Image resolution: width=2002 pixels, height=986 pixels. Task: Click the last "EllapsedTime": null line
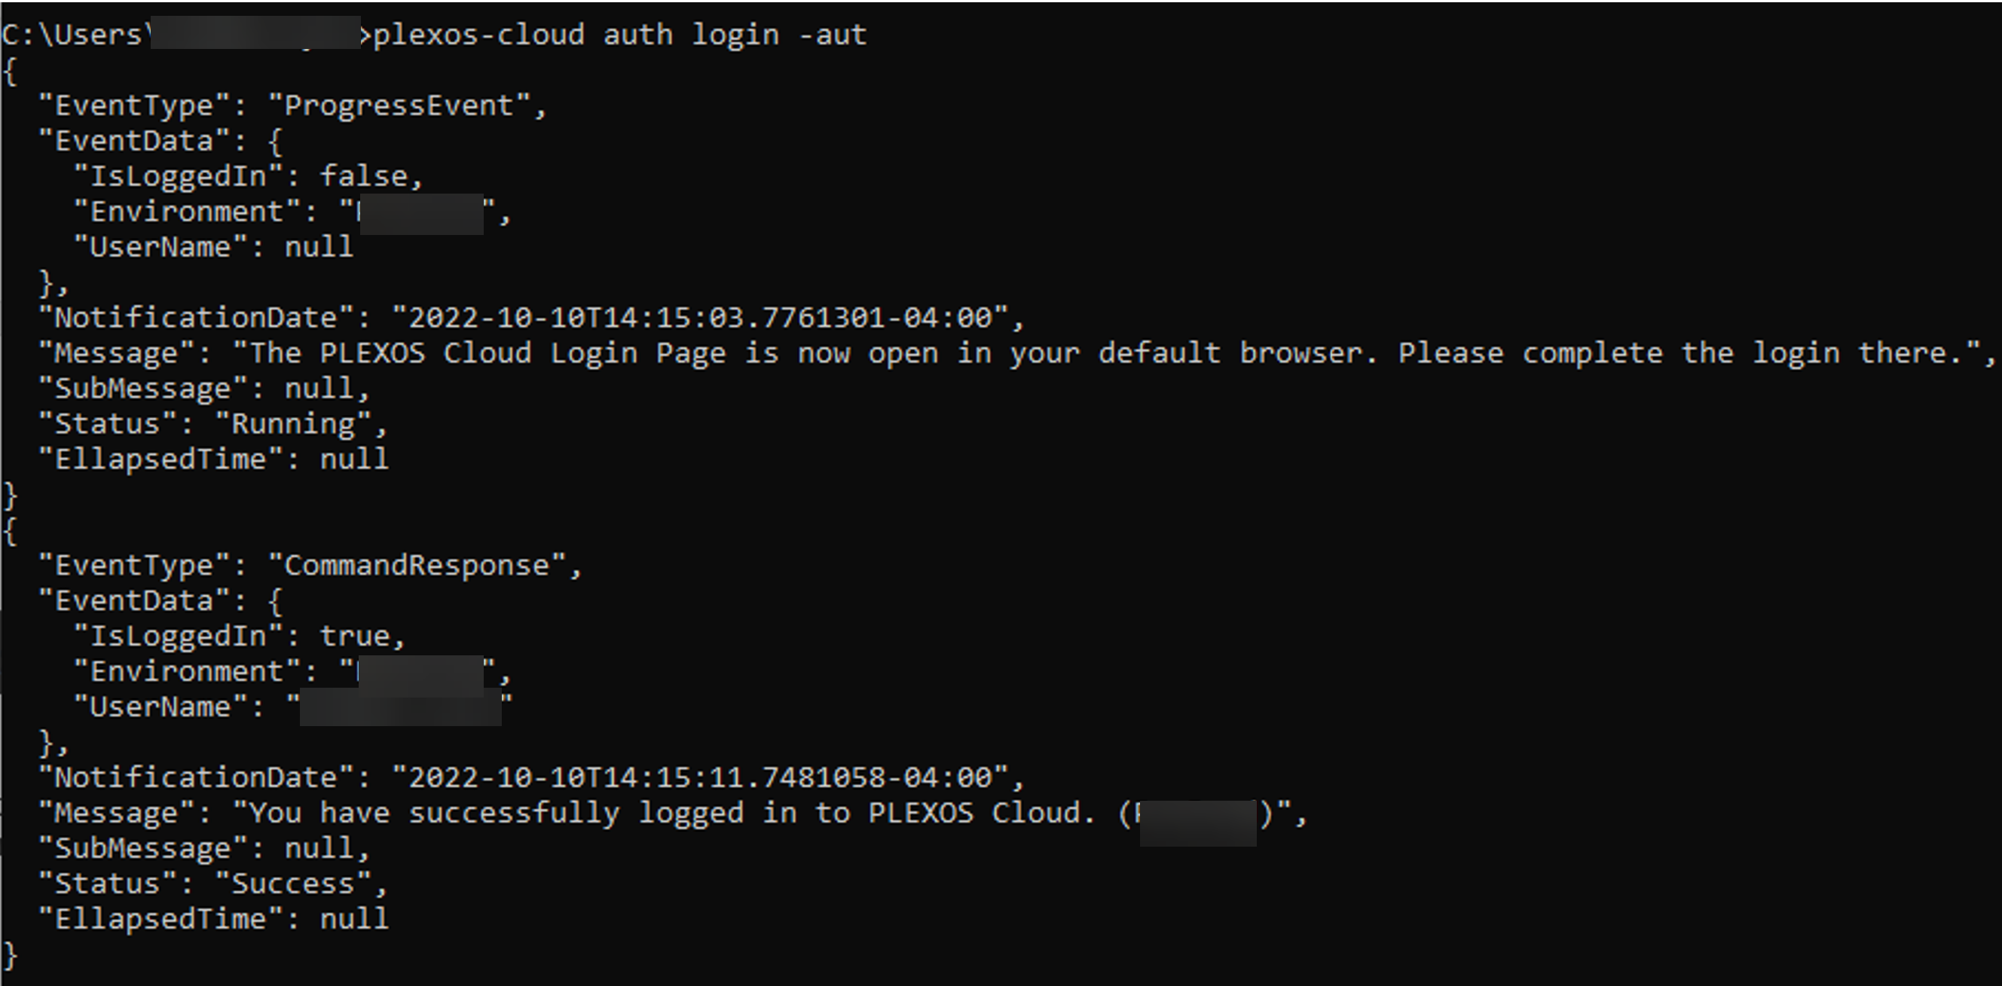point(214,919)
